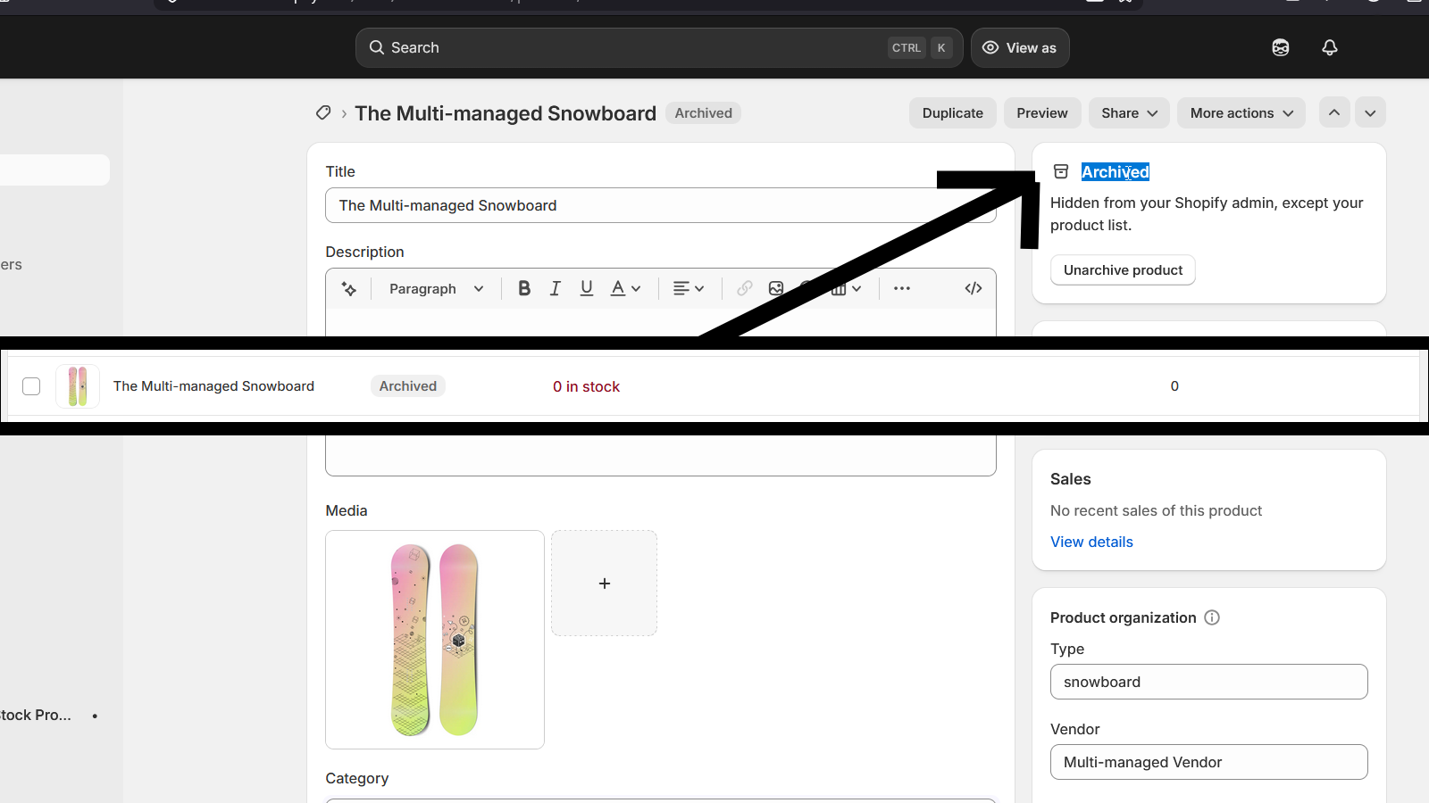Viewport: 1429px width, 803px height.
Task: Open the Sidekick assistant icon
Action: coord(1280,48)
